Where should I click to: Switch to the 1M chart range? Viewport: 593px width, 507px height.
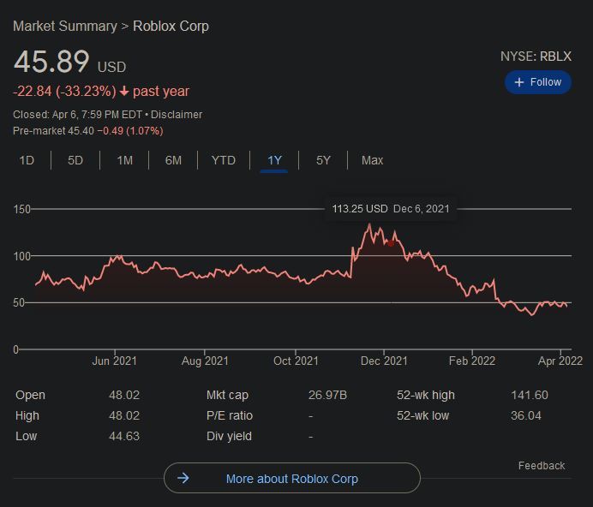pyautogui.click(x=124, y=160)
